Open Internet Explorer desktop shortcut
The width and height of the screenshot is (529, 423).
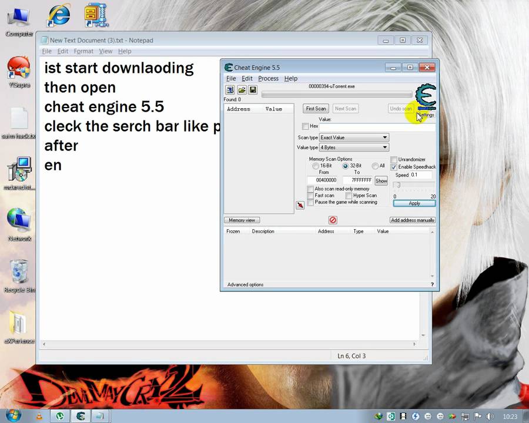(x=58, y=15)
